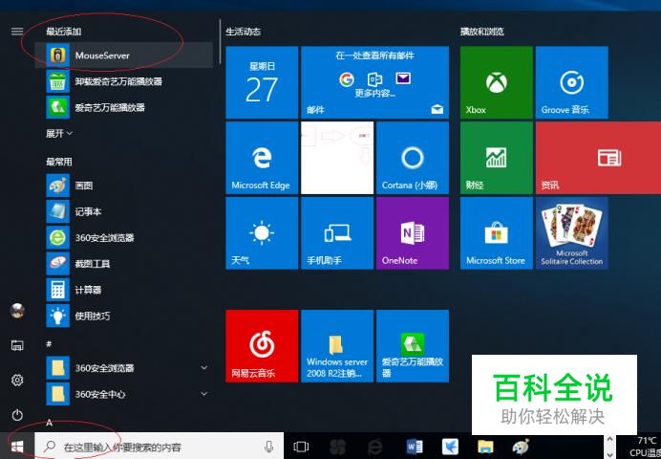The image size is (661, 459).
Task: Launch 卸载爱奇艺万能播放器 uninstaller entry
Action: click(x=124, y=81)
